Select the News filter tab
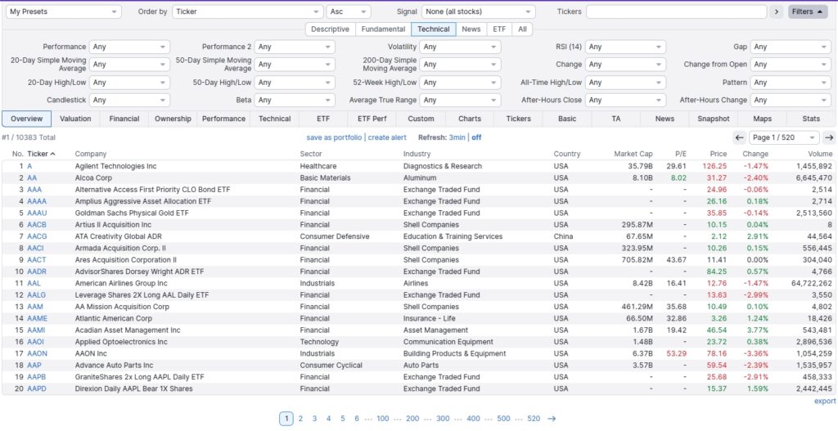 [x=471, y=29]
